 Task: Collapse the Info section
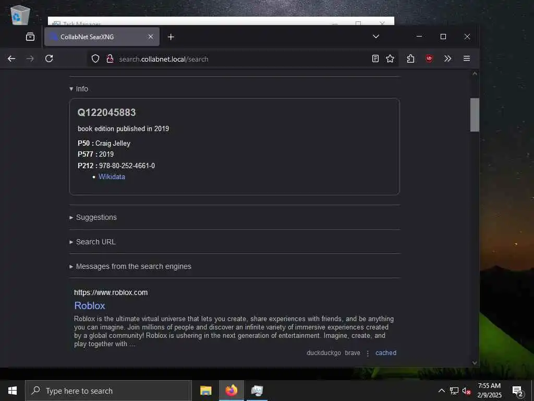79,89
